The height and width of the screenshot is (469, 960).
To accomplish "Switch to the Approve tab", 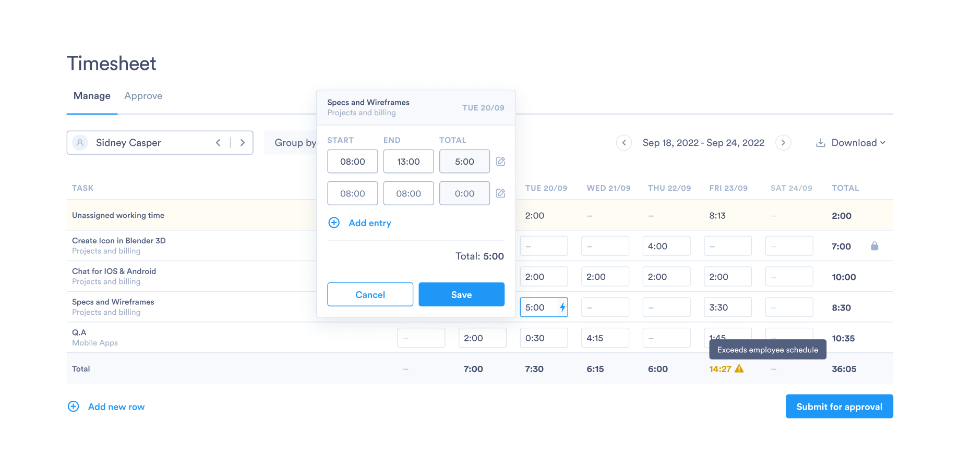I will (x=143, y=96).
